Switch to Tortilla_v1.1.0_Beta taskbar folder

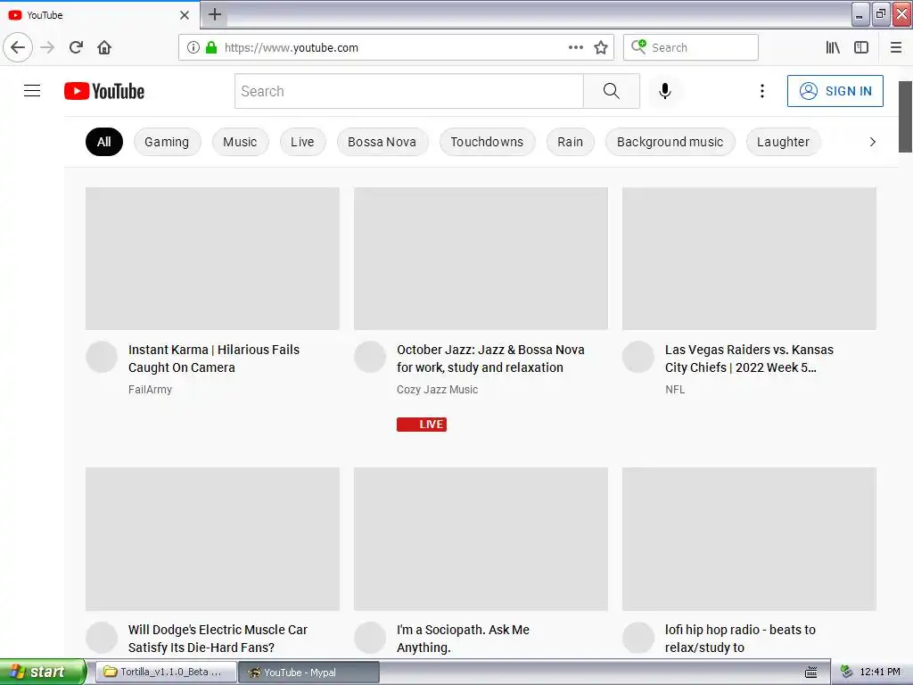(x=166, y=673)
